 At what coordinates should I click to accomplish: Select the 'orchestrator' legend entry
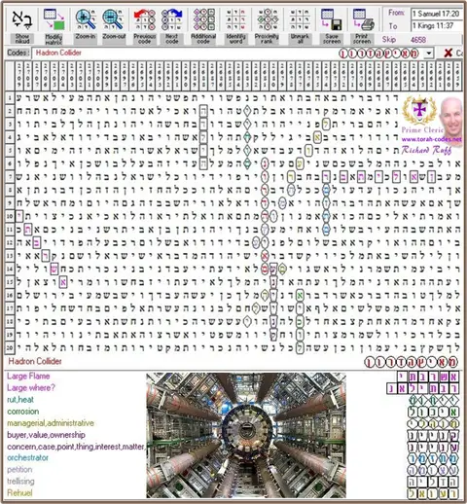(x=27, y=458)
